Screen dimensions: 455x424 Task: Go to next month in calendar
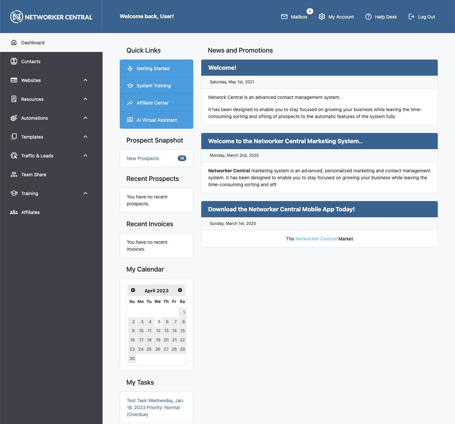pos(180,290)
